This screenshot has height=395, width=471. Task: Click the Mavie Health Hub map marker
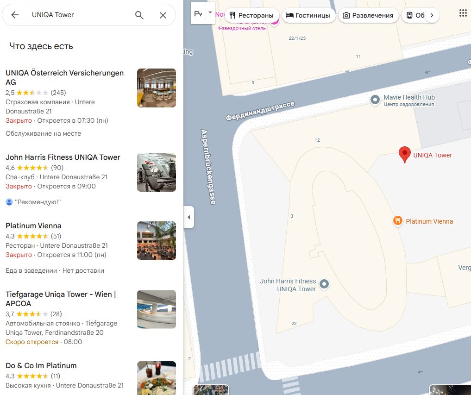375,100
